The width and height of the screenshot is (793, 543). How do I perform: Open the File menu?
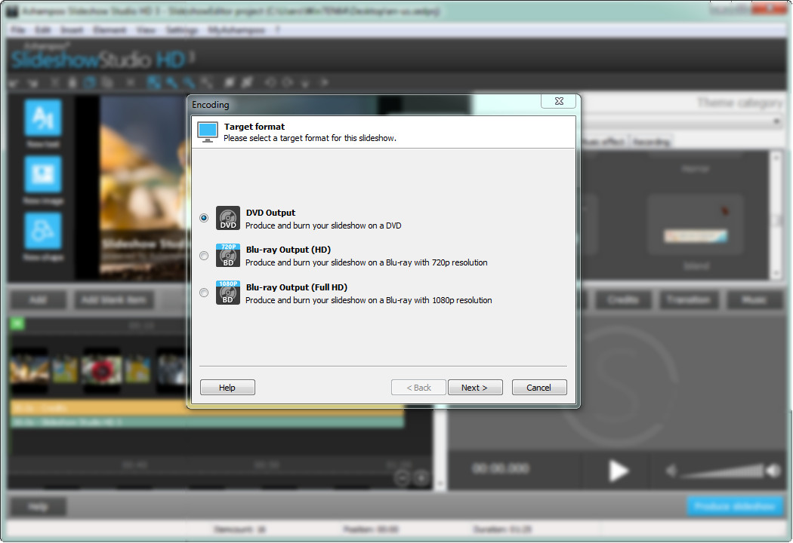pos(18,30)
